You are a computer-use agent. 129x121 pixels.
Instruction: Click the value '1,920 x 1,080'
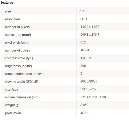point(90,27)
